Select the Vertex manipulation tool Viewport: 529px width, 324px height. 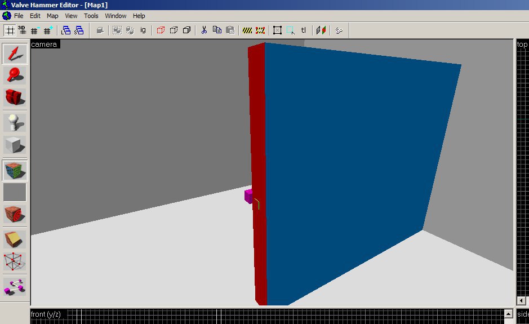[15, 261]
